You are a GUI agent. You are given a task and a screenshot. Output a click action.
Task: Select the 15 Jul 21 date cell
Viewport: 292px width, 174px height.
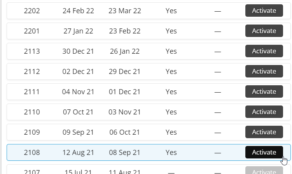point(78,172)
